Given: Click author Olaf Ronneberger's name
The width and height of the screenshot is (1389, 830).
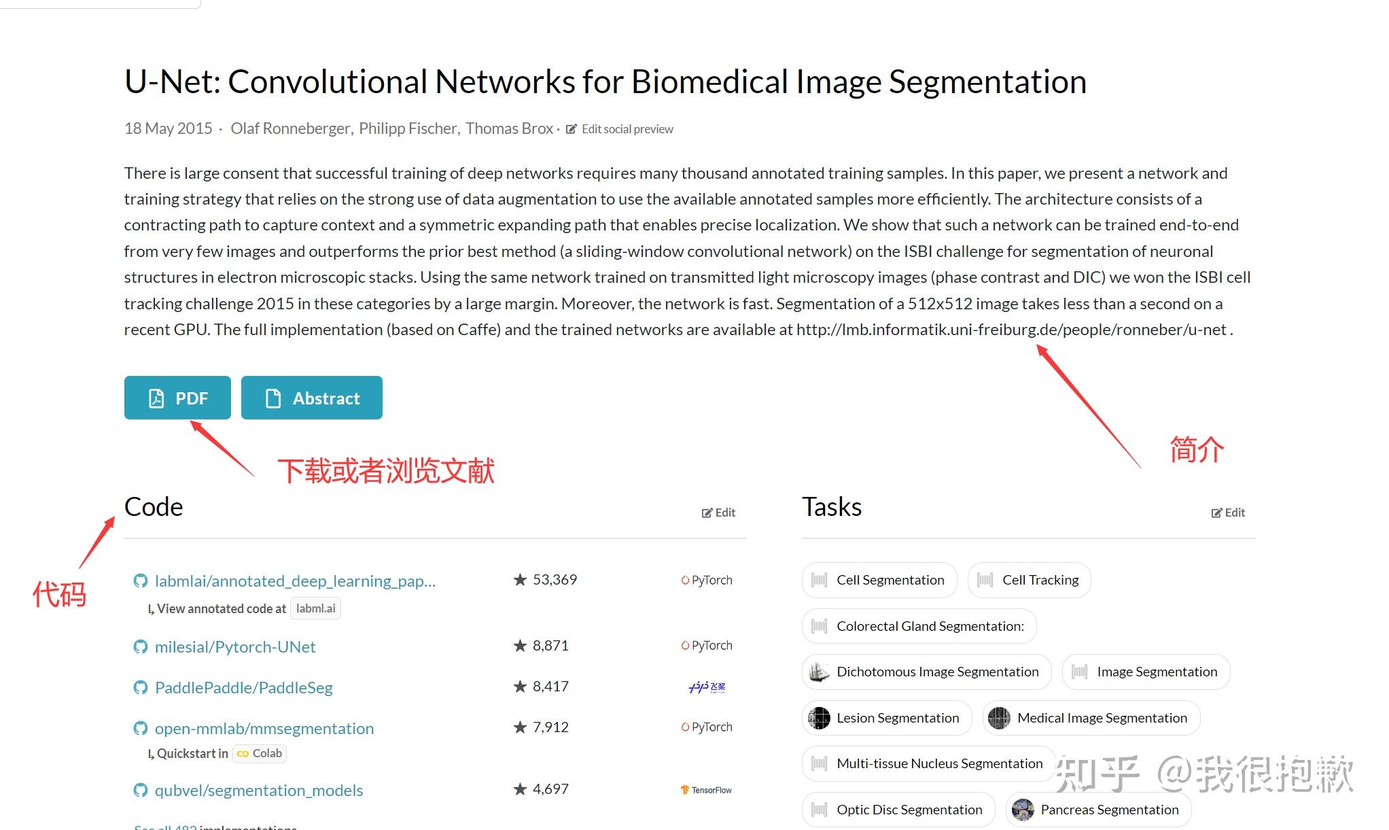Looking at the screenshot, I should pos(290,128).
